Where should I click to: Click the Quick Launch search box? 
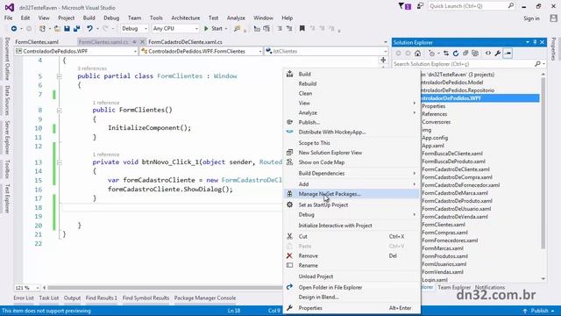pos(472,6)
